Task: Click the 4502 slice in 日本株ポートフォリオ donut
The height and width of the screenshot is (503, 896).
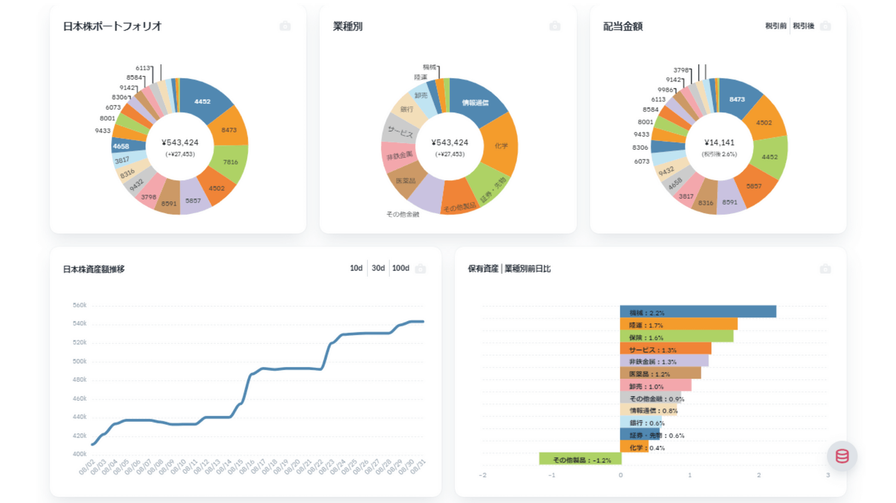Action: [x=216, y=187]
